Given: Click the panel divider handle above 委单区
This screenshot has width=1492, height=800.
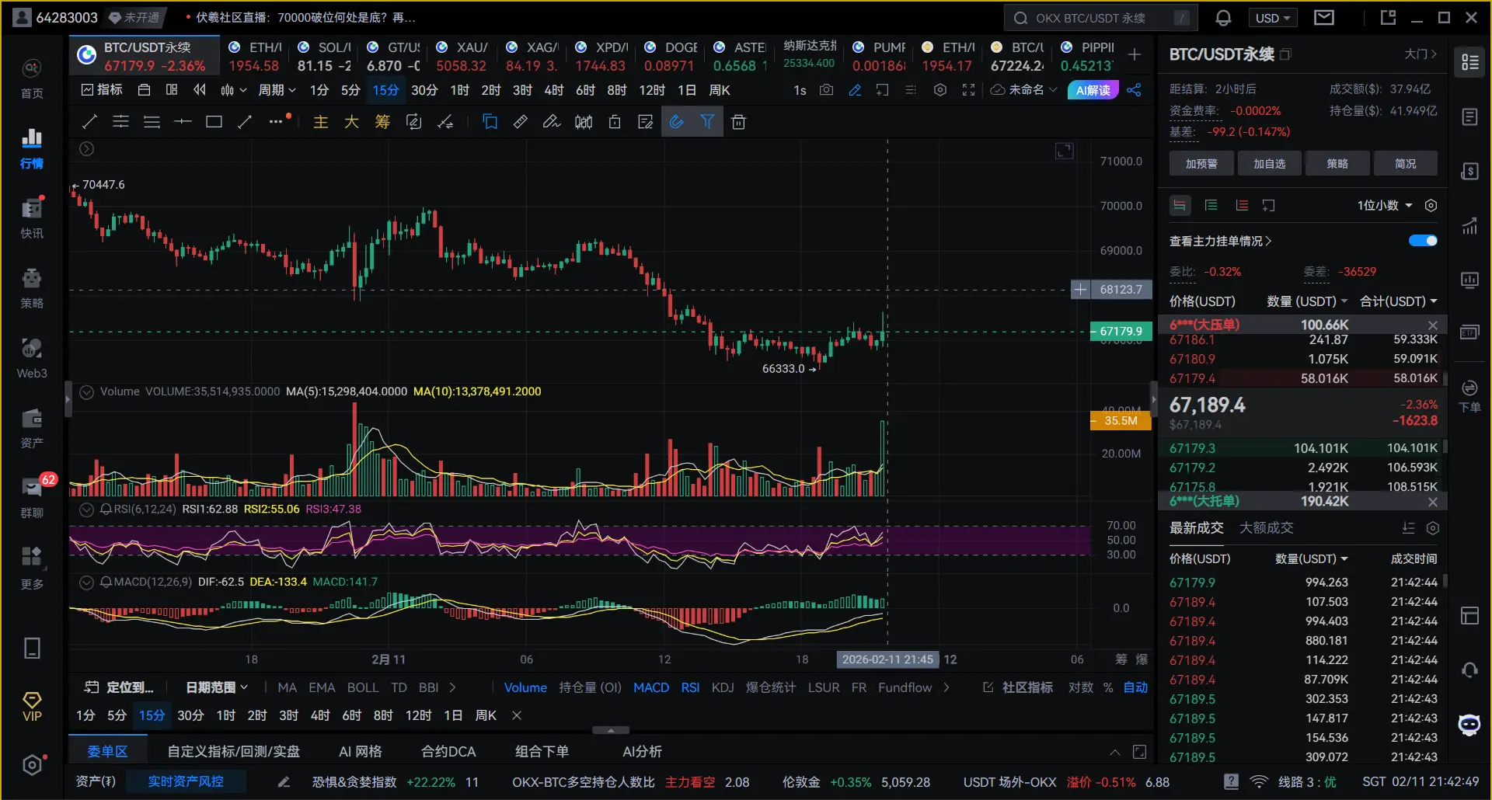Looking at the screenshot, I should (611, 730).
